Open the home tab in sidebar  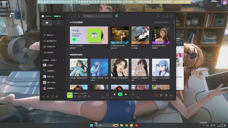47,23
